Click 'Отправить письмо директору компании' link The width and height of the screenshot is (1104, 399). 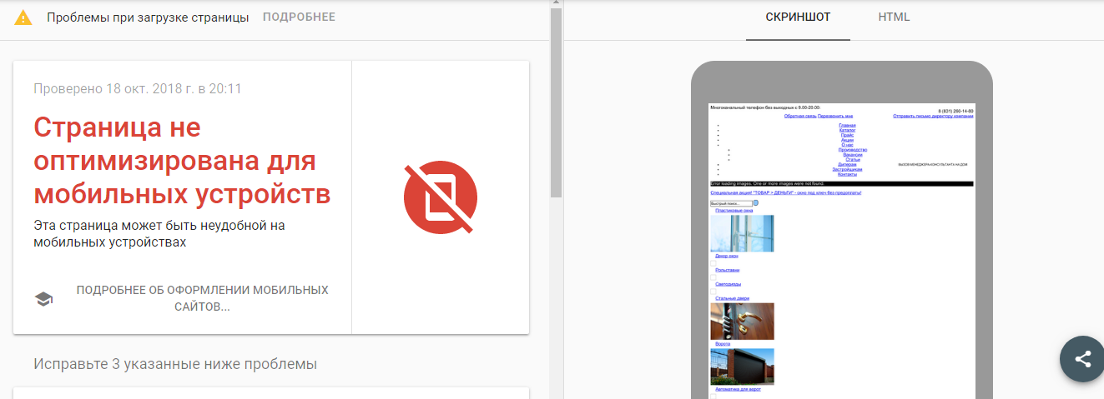click(932, 117)
